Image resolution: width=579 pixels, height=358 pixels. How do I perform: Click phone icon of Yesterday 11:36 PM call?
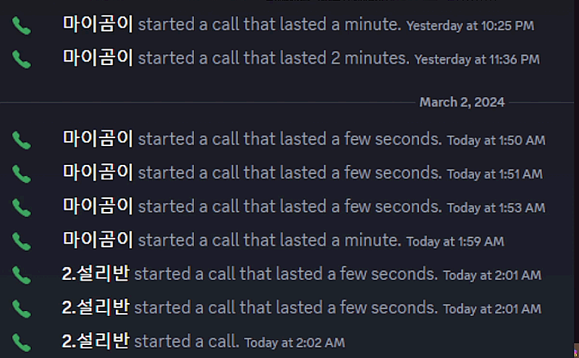[x=22, y=59]
